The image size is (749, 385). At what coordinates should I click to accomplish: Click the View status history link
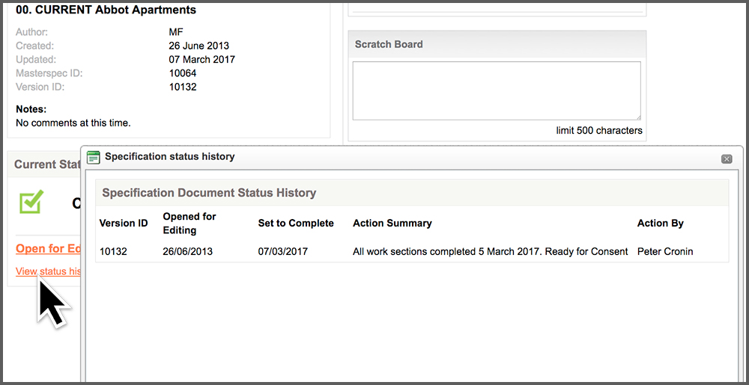pyautogui.click(x=48, y=271)
